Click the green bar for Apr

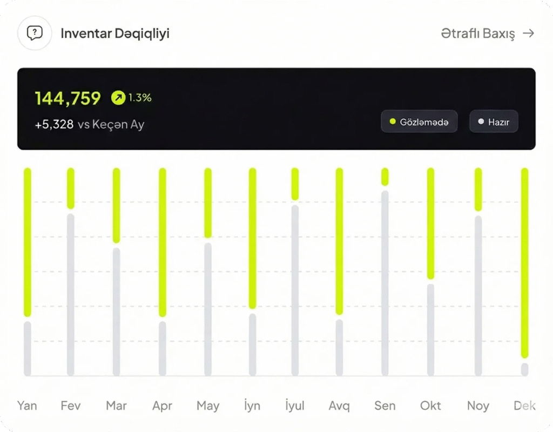[x=163, y=242]
